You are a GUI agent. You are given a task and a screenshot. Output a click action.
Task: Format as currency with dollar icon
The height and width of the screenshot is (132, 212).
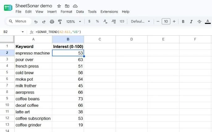coord(89,21)
